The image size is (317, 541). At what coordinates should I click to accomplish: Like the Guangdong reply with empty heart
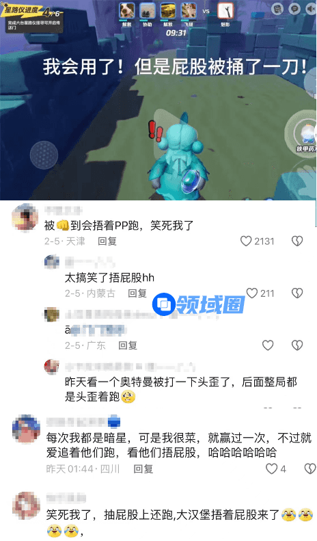268,345
